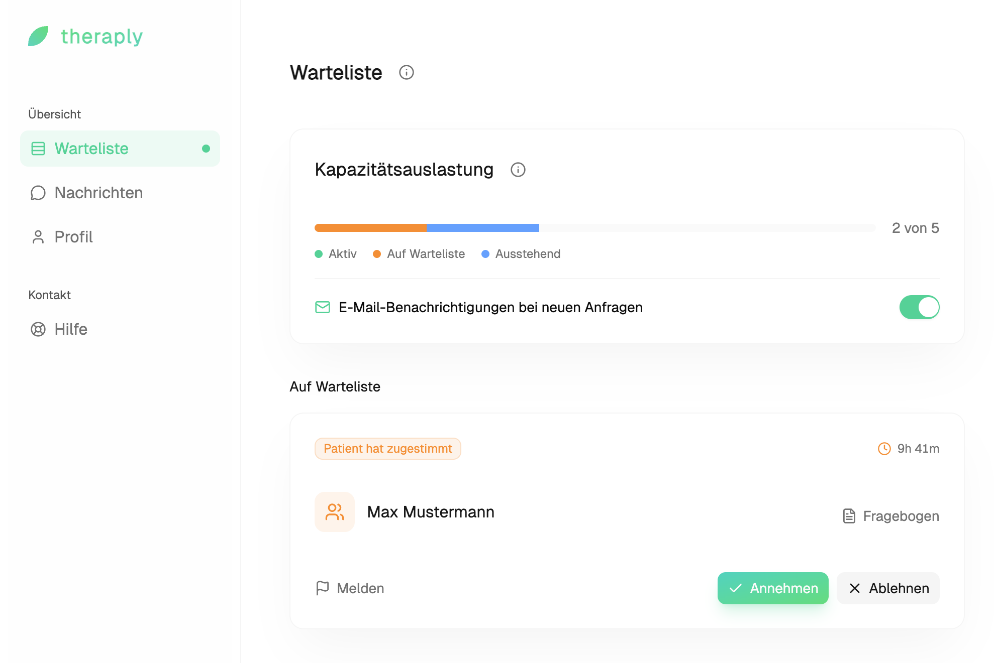This screenshot has height=663, width=994.
Task: Accept Max Mustermann via Annehmen
Action: pos(773,588)
